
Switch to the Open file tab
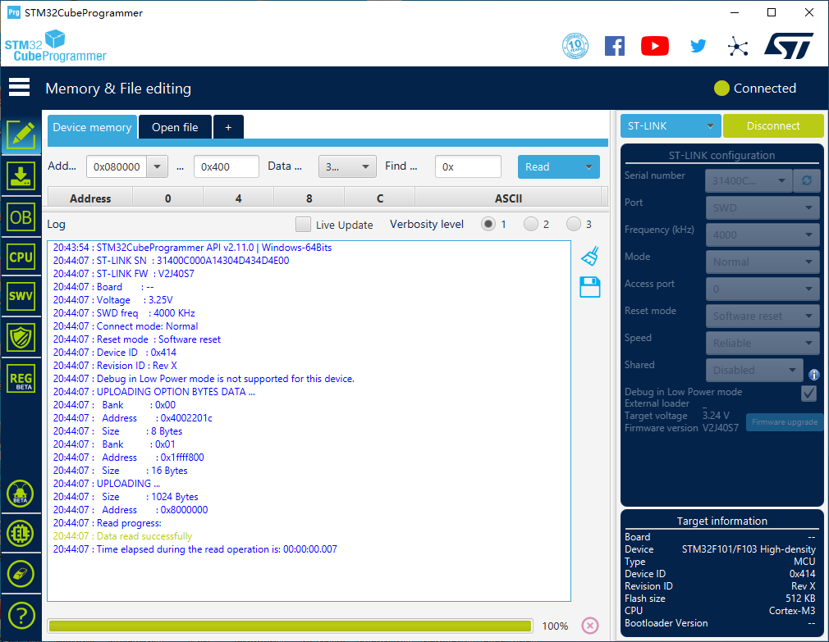[x=175, y=127]
